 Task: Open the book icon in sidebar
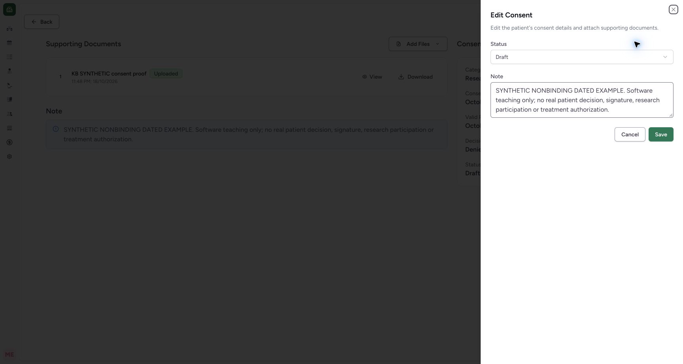[9, 100]
